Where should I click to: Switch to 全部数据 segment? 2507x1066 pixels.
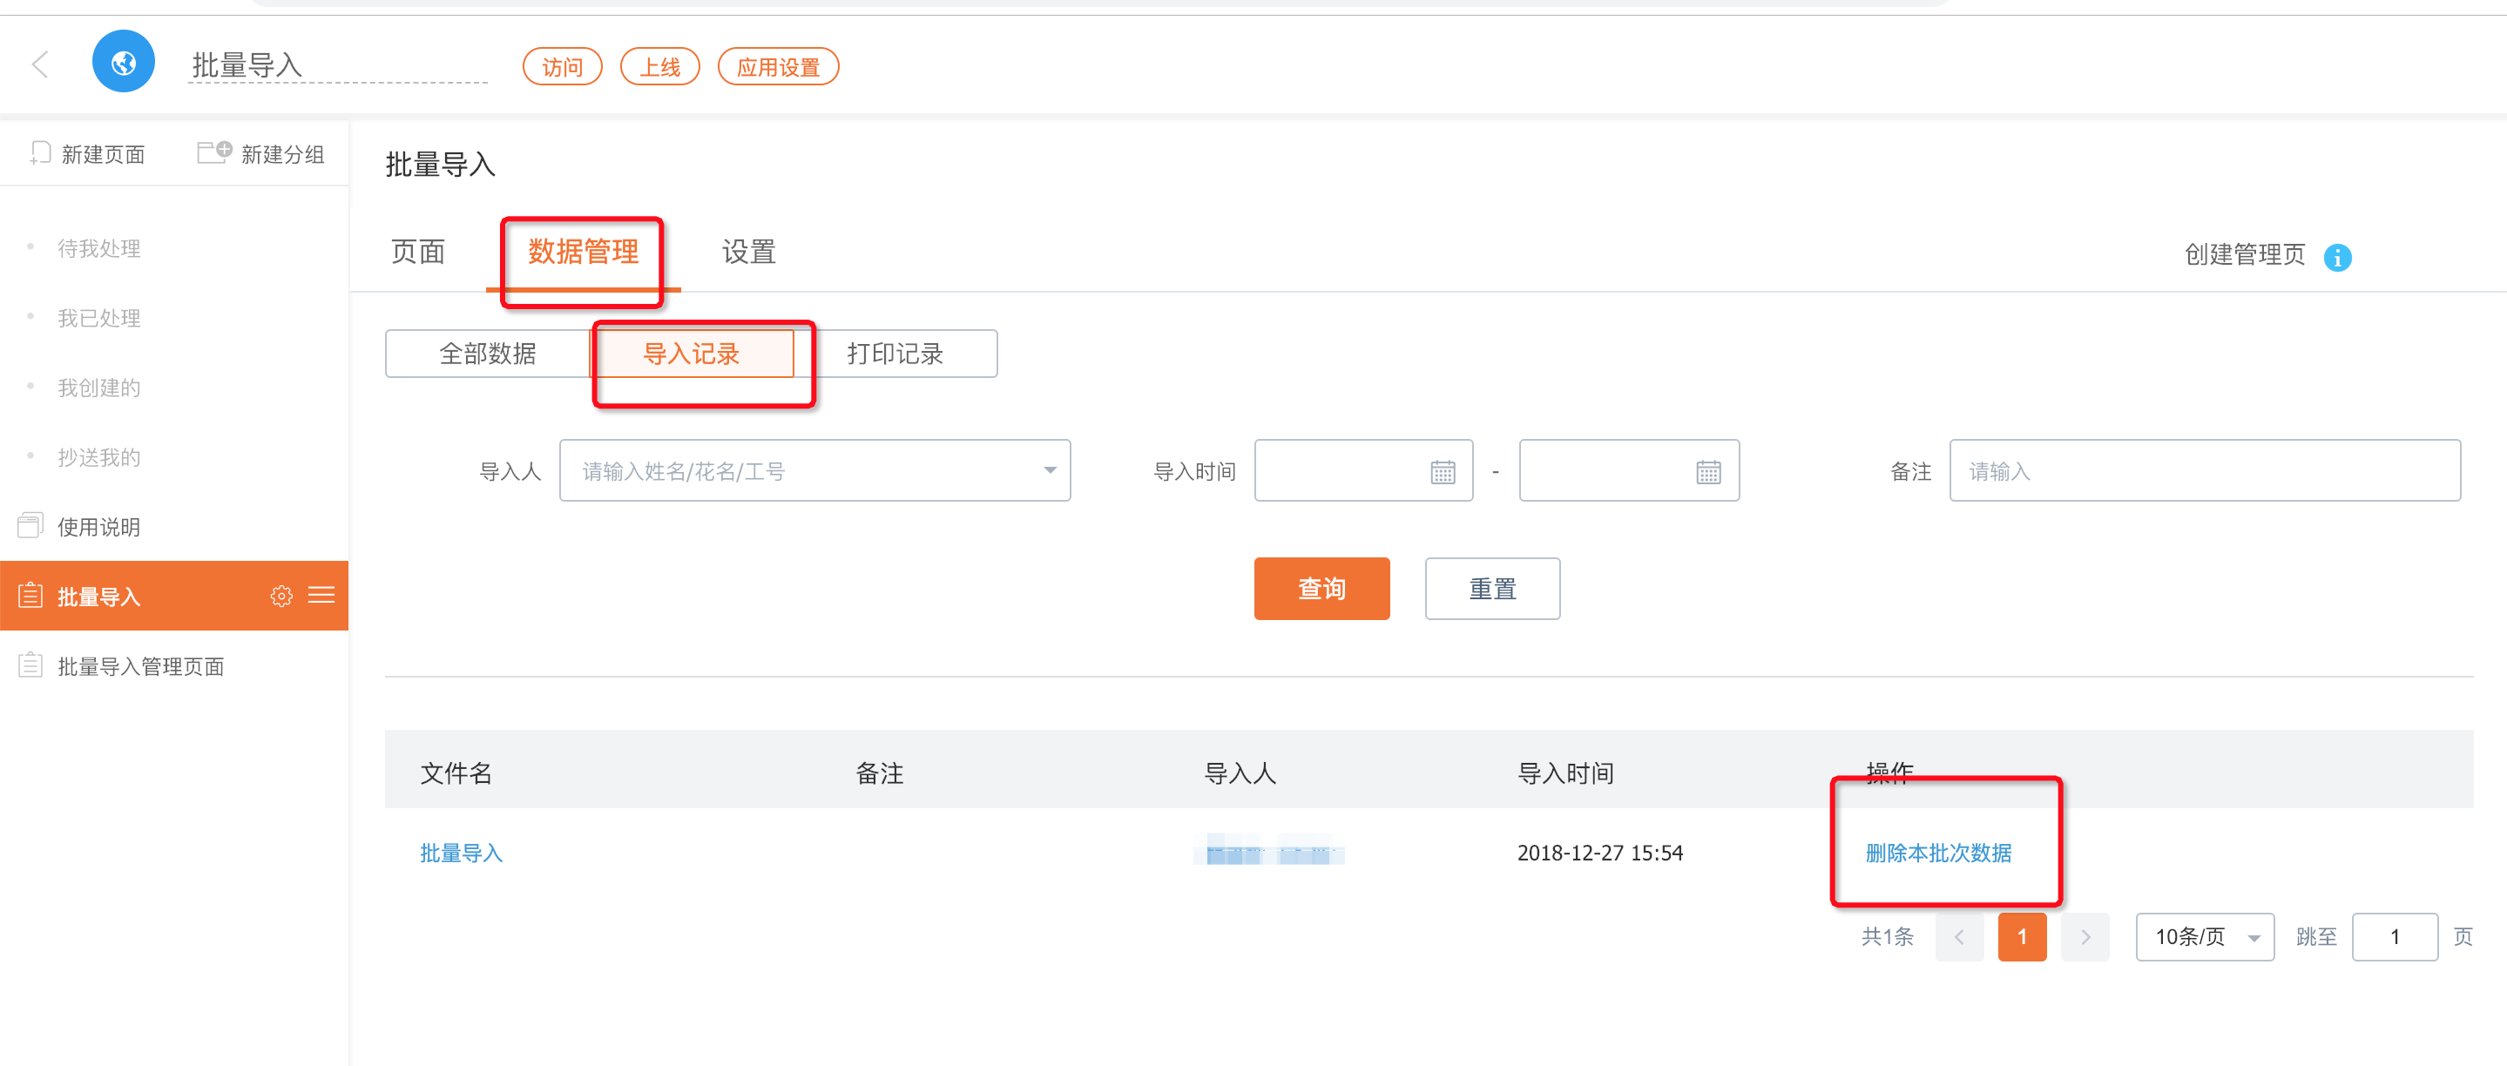pos(488,354)
